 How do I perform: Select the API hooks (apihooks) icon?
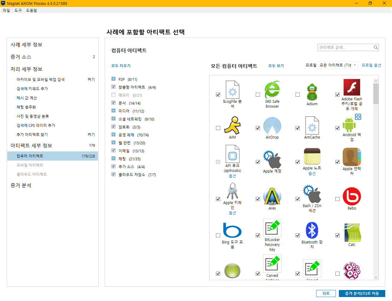(x=232, y=154)
